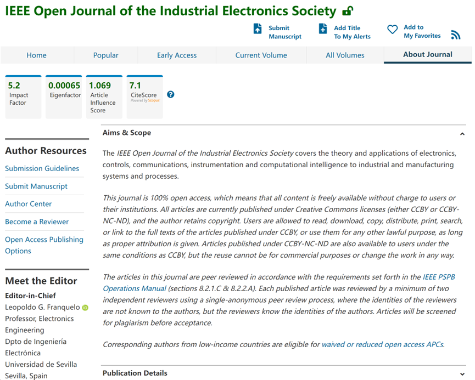Click the CiteScore 7.1 metric box

click(144, 97)
